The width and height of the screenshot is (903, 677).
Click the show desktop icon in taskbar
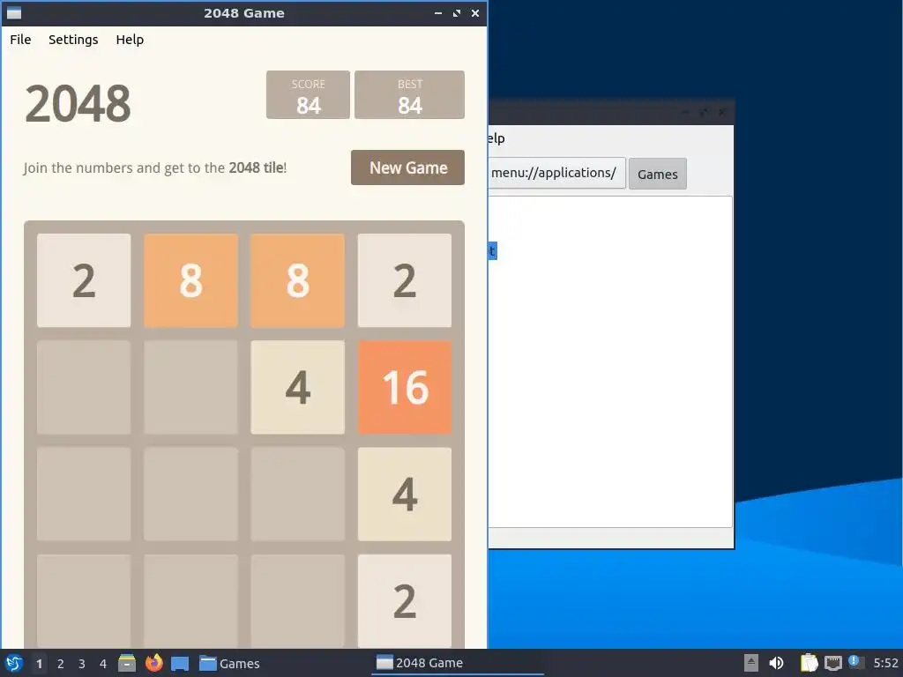pyautogui.click(x=180, y=663)
